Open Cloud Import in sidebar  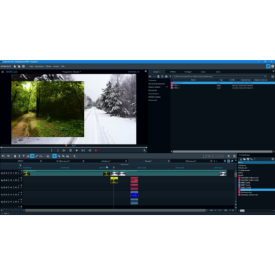pyautogui.click(x=153, y=93)
